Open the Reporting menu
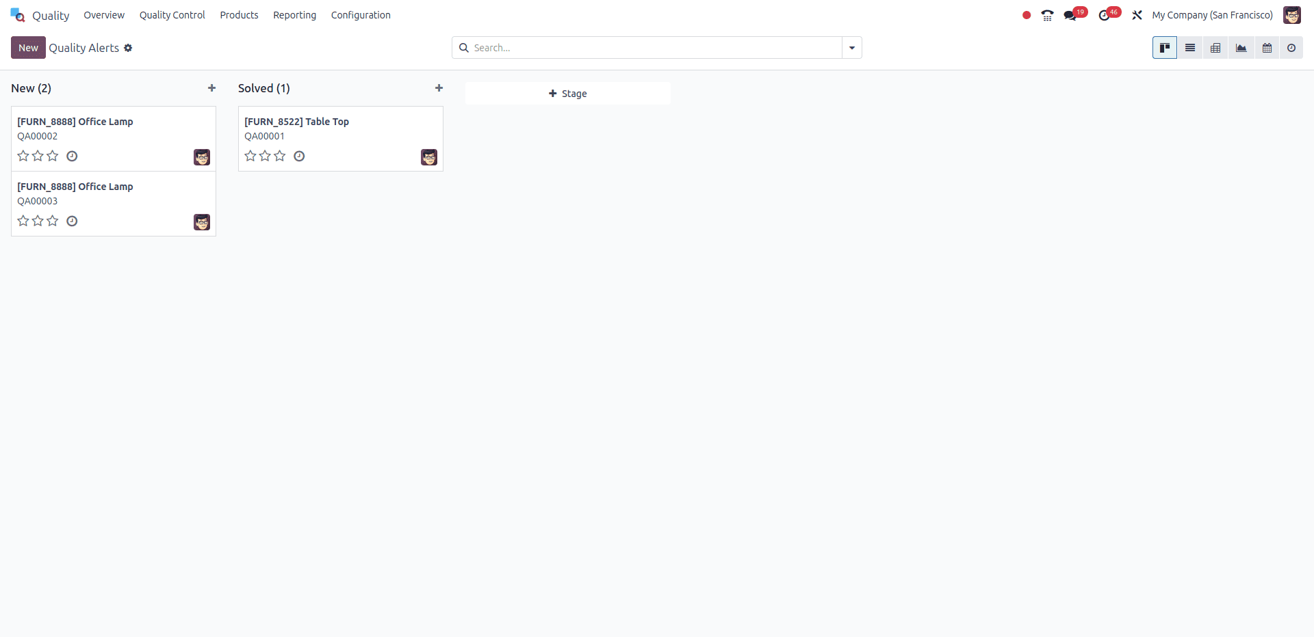Viewport: 1314px width, 637px height. click(294, 14)
